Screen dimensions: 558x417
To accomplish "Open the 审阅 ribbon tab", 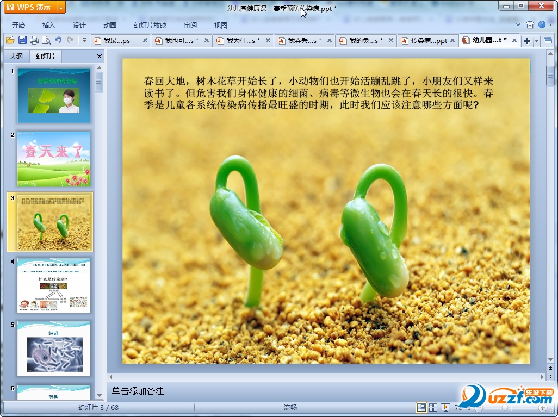I will click(190, 25).
